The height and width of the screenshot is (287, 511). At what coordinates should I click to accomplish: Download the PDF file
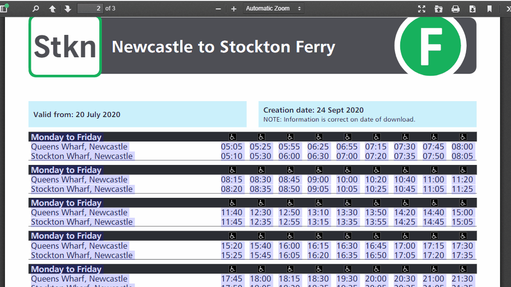point(473,8)
